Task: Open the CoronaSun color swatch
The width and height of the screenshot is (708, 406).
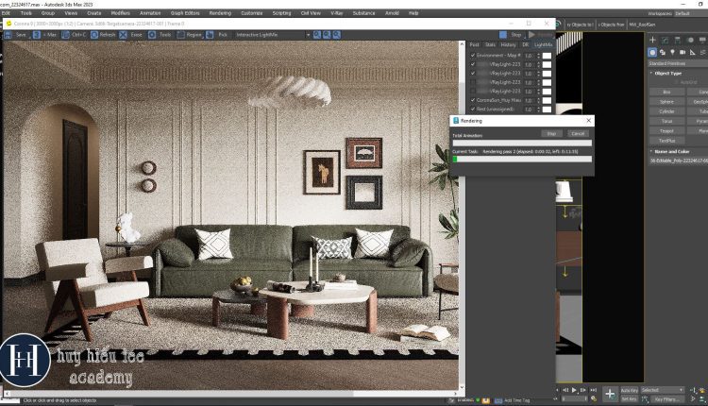Action: (547, 100)
